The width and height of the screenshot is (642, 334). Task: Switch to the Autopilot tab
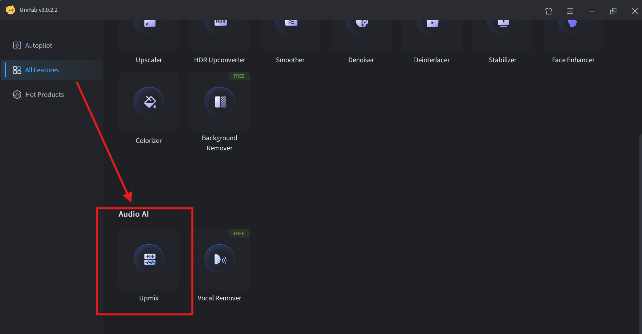click(x=52, y=45)
